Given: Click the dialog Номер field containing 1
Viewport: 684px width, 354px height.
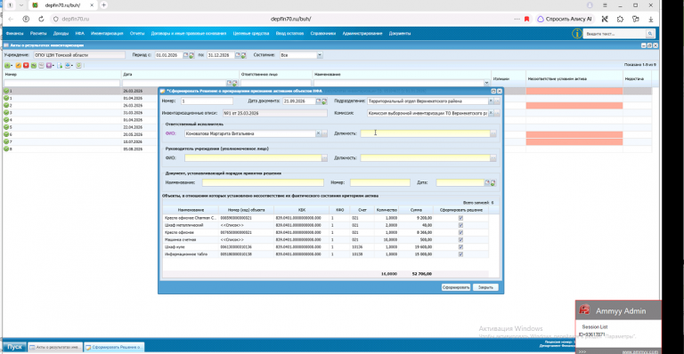Looking at the screenshot, I should tap(207, 101).
